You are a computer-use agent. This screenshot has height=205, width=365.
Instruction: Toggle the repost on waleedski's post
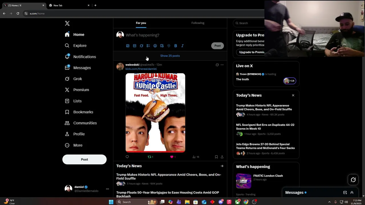coord(150,157)
